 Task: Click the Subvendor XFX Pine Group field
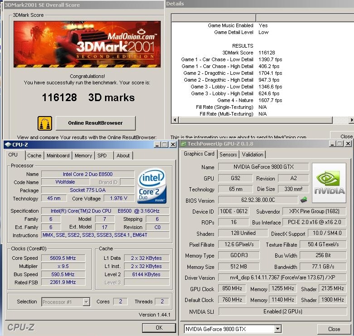[x=314, y=211]
